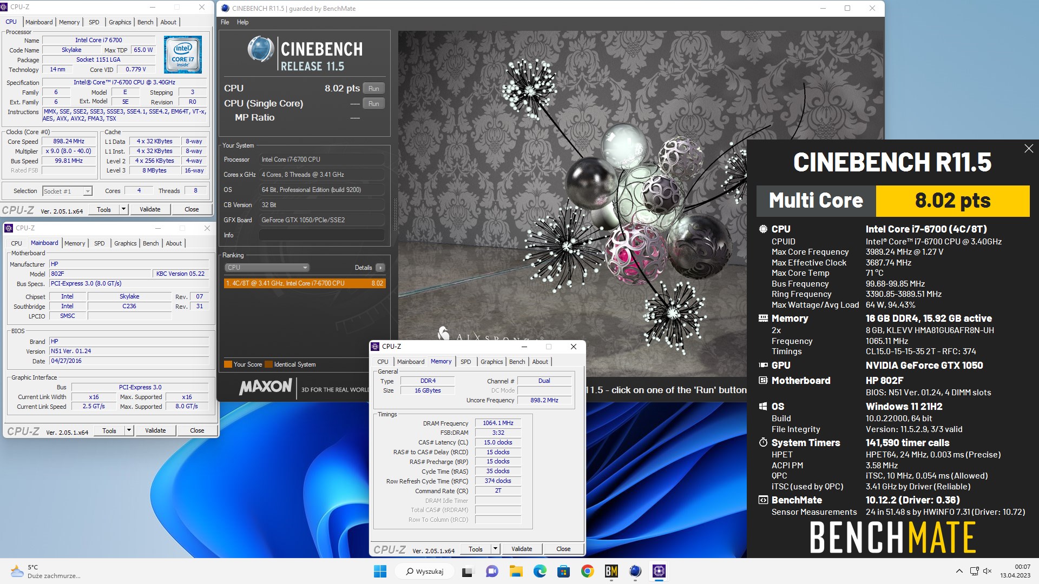
Task: Click Cinebench window title bar icon
Action: pyautogui.click(x=225, y=8)
